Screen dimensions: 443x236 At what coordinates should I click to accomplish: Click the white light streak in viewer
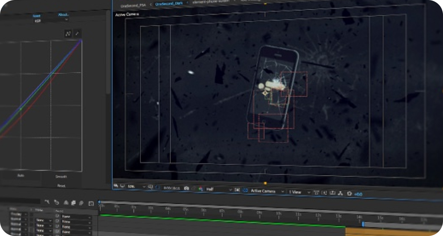click(191, 73)
